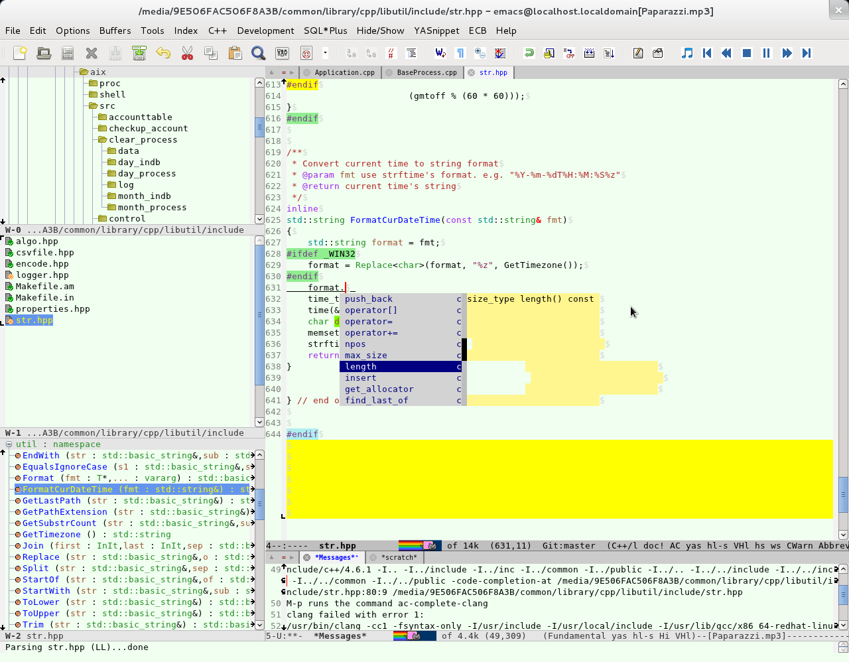Cut the selection with the scissors icon
Viewport: 849px width, 662px height.
pos(187,53)
